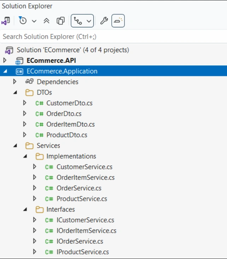This screenshot has height=259, width=227.
Task: Open the Pending Changes Filter clock icon
Action: coord(23,21)
